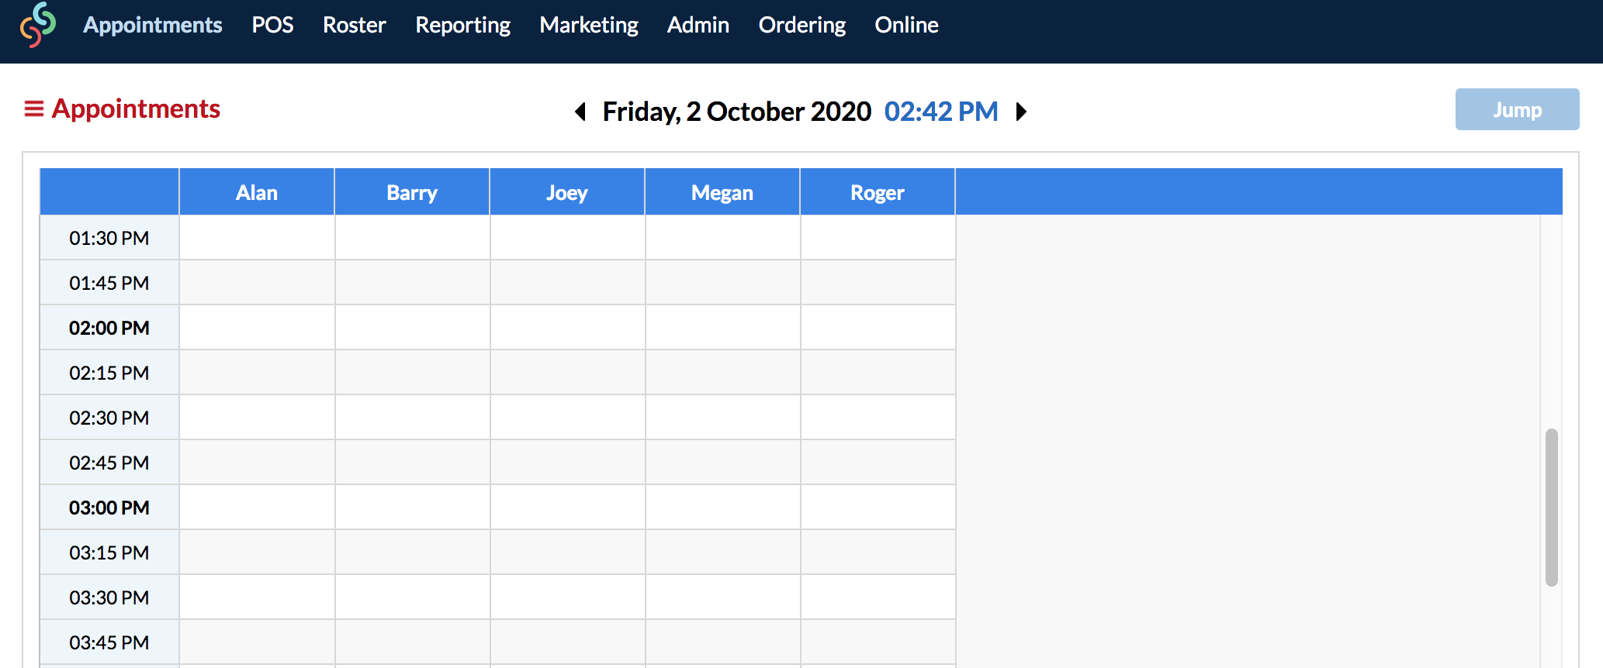The image size is (1603, 668).
Task: Click the 03:30 PM time label
Action: click(109, 597)
